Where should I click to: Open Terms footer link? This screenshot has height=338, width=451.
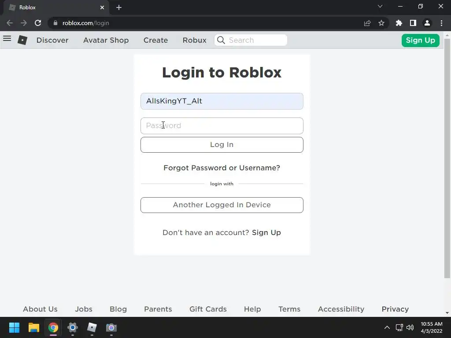pyautogui.click(x=289, y=309)
